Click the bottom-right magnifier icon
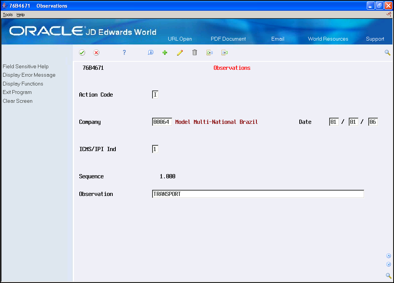The width and height of the screenshot is (394, 283). pyautogui.click(x=389, y=275)
